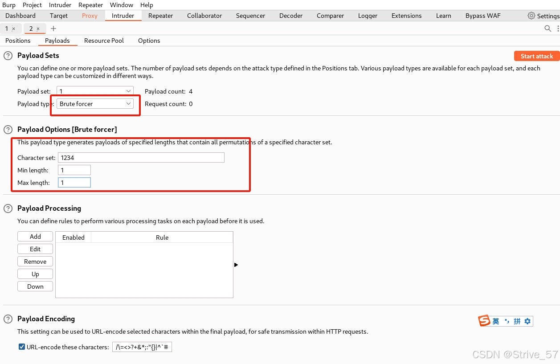Click Edit processing rule button
This screenshot has height=364, width=560.
(x=35, y=249)
